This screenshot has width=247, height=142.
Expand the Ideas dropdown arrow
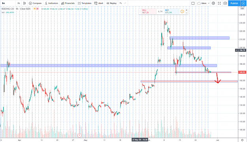tap(209, 3)
